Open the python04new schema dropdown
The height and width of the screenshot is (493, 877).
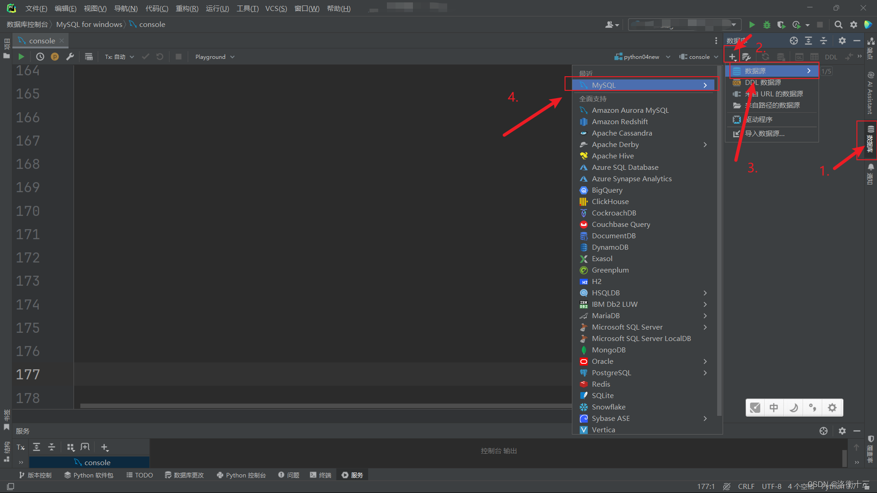point(642,57)
